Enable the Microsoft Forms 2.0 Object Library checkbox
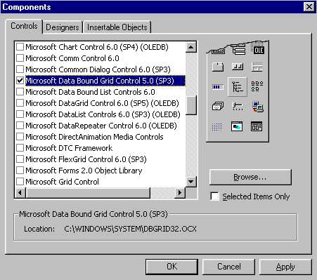 pyautogui.click(x=20, y=171)
